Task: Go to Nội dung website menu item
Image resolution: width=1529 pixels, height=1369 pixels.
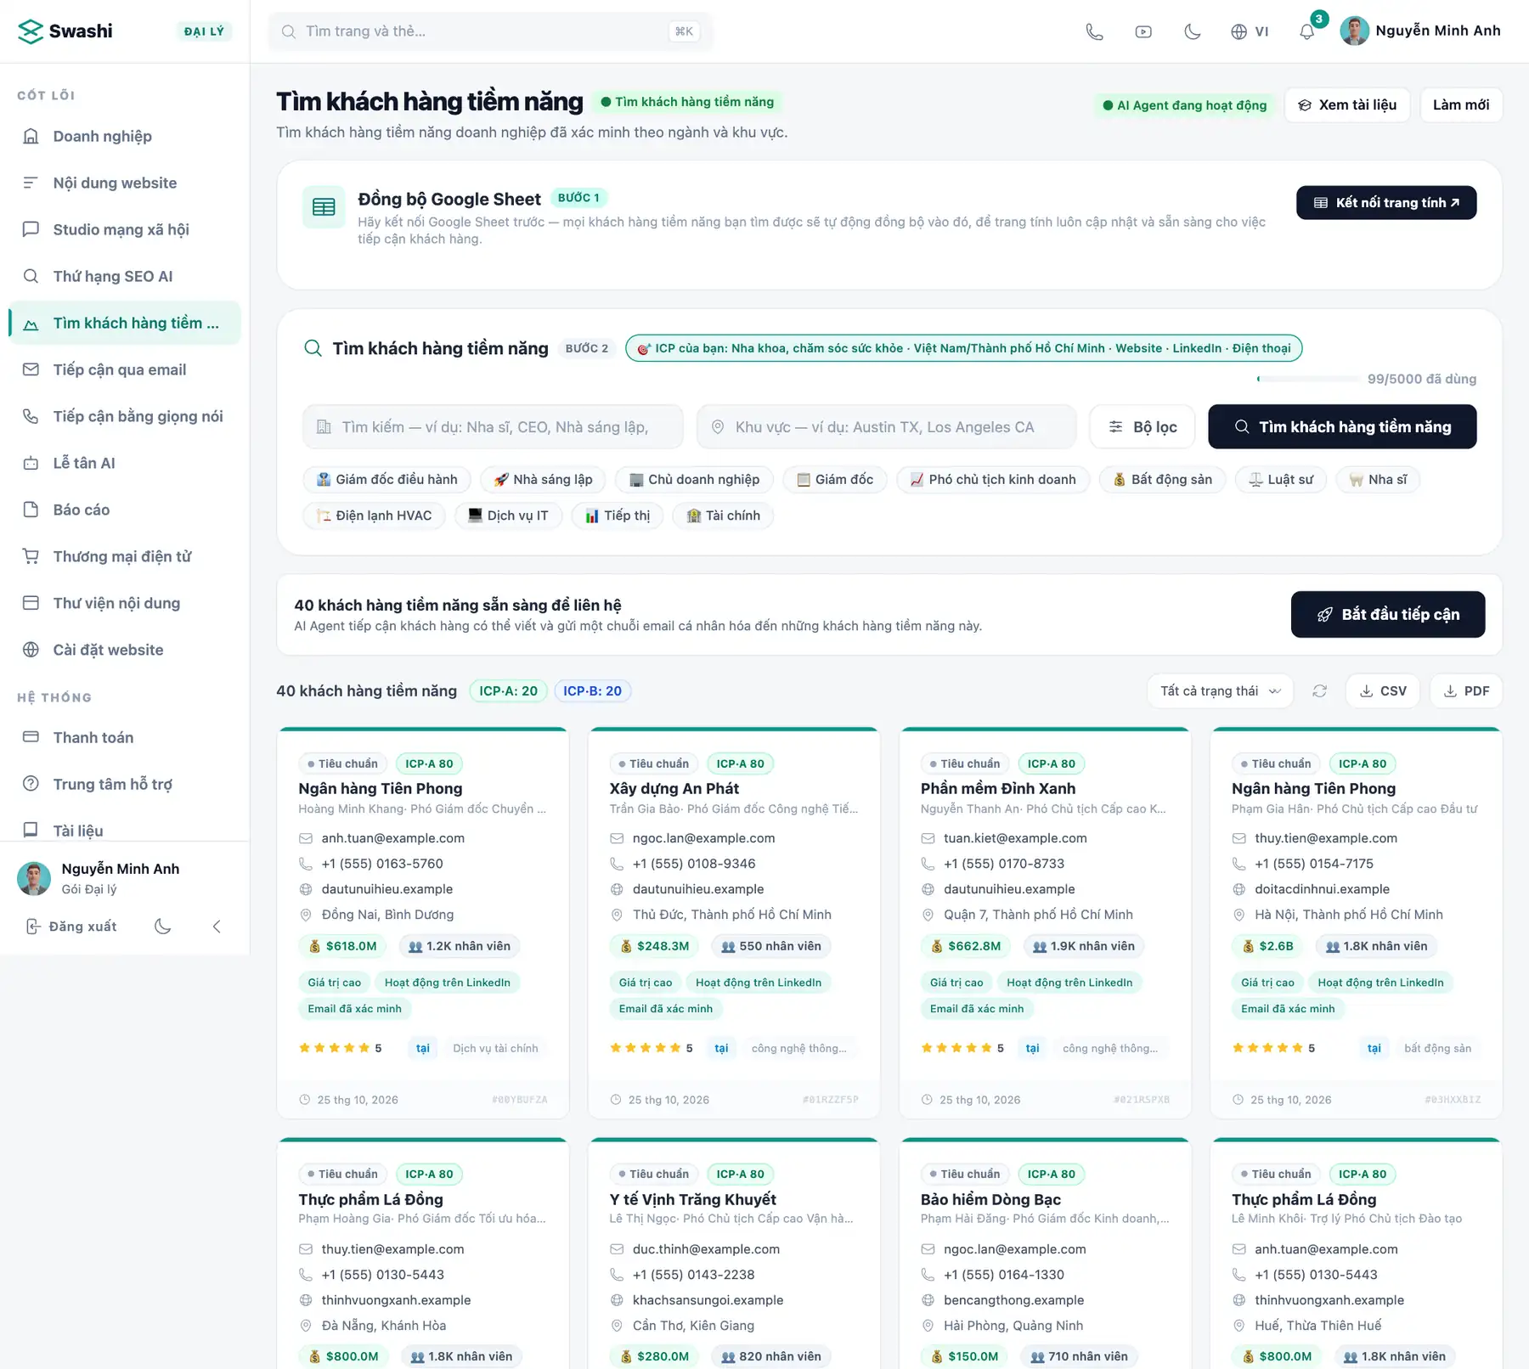Action: (124, 183)
